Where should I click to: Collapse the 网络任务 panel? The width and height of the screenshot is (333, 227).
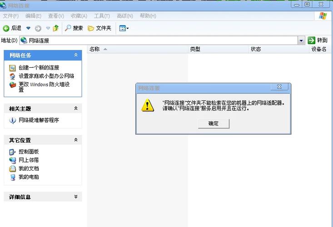(x=76, y=55)
